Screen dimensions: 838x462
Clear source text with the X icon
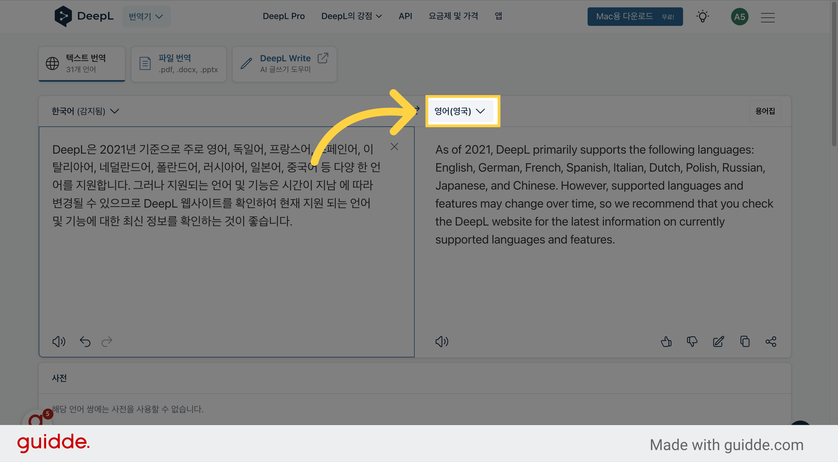394,147
